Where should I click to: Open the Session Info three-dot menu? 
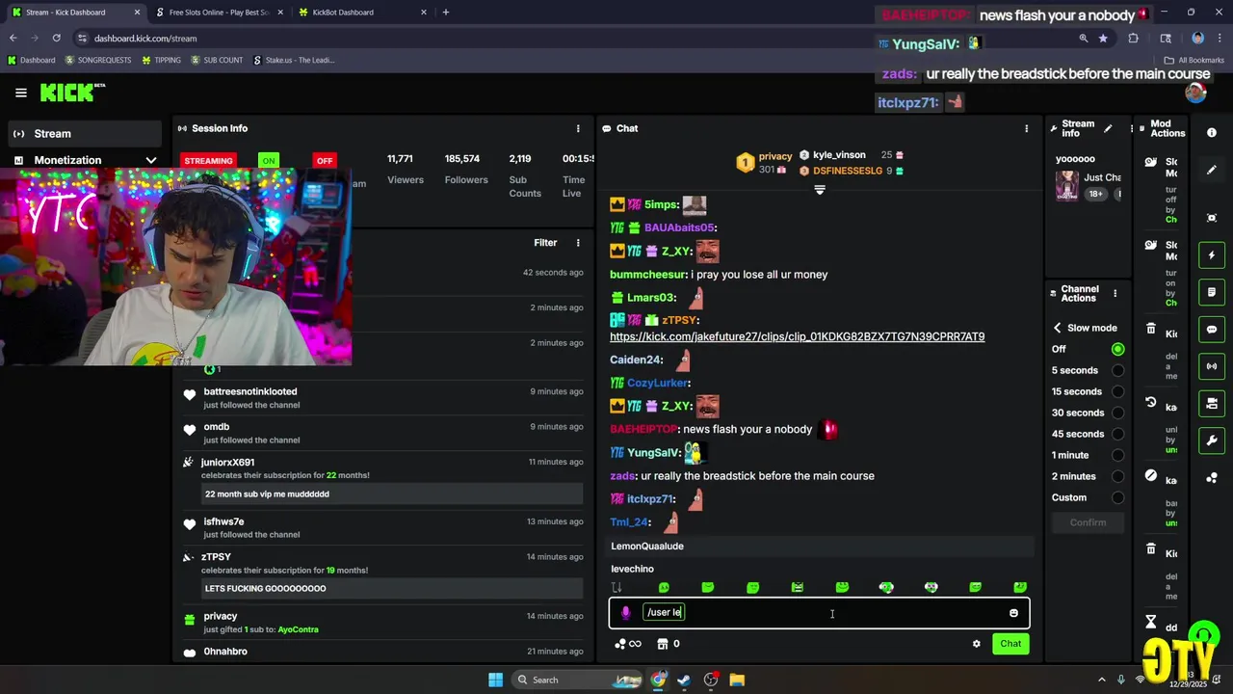[578, 128]
